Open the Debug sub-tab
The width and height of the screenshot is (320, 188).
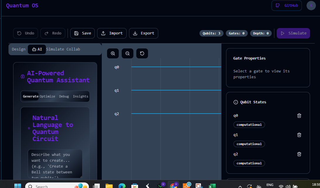64,96
